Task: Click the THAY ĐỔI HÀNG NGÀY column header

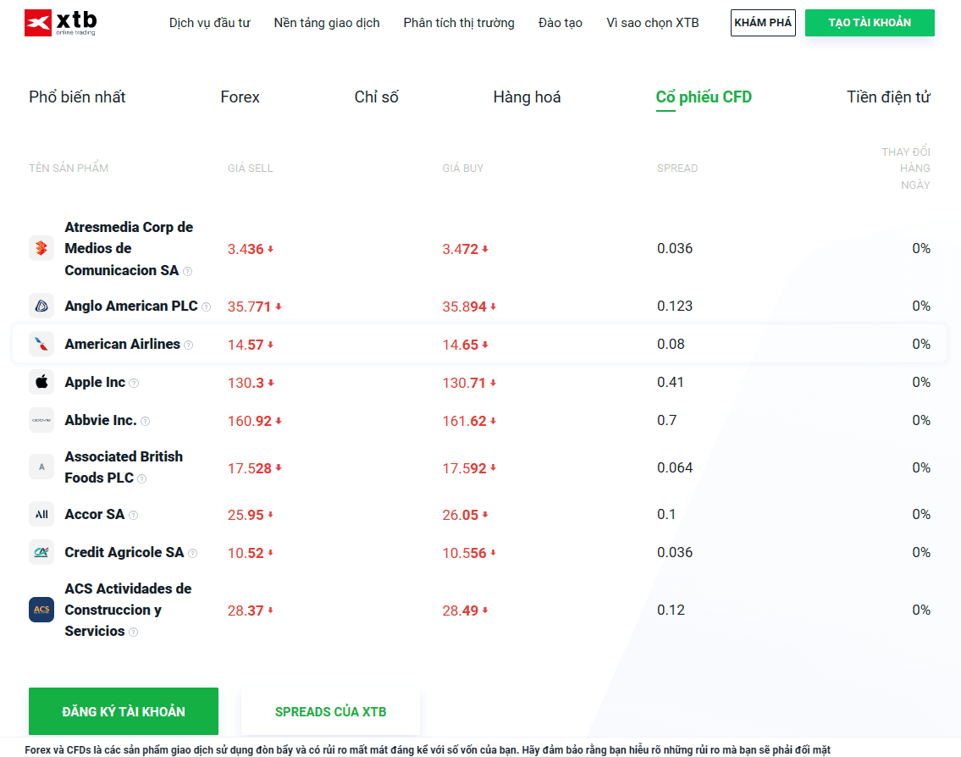Action: (x=906, y=168)
